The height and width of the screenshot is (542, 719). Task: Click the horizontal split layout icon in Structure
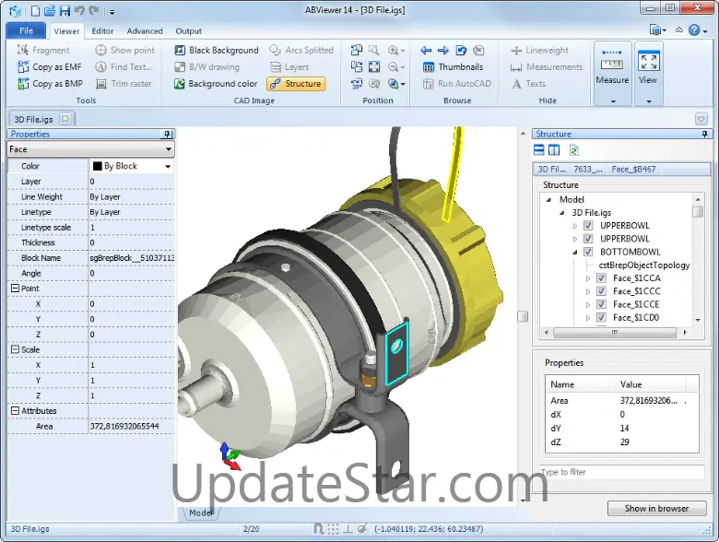(x=539, y=149)
